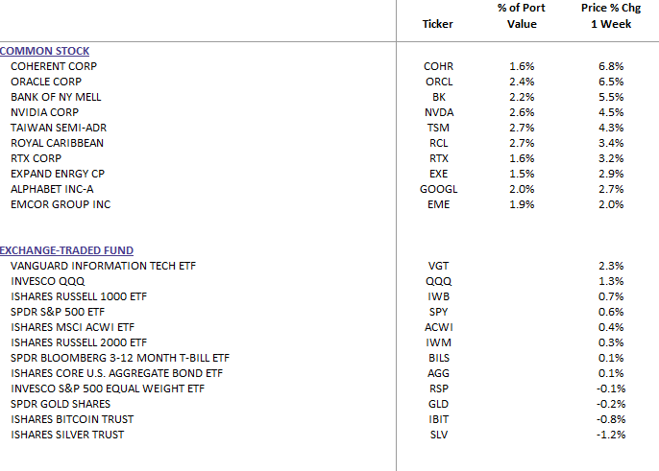Open the COMMON STOCK section link

click(x=44, y=51)
